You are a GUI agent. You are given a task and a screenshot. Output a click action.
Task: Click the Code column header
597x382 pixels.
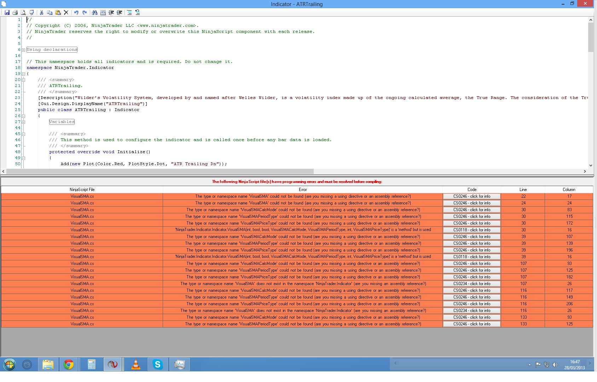(472, 190)
